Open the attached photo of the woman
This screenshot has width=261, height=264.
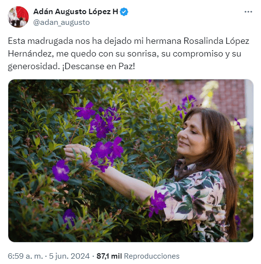pos(131,161)
